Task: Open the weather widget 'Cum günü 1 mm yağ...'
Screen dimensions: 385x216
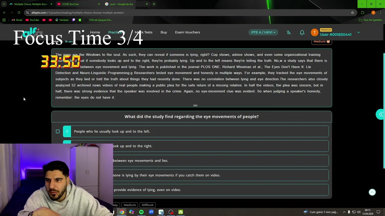Action: click(321, 212)
